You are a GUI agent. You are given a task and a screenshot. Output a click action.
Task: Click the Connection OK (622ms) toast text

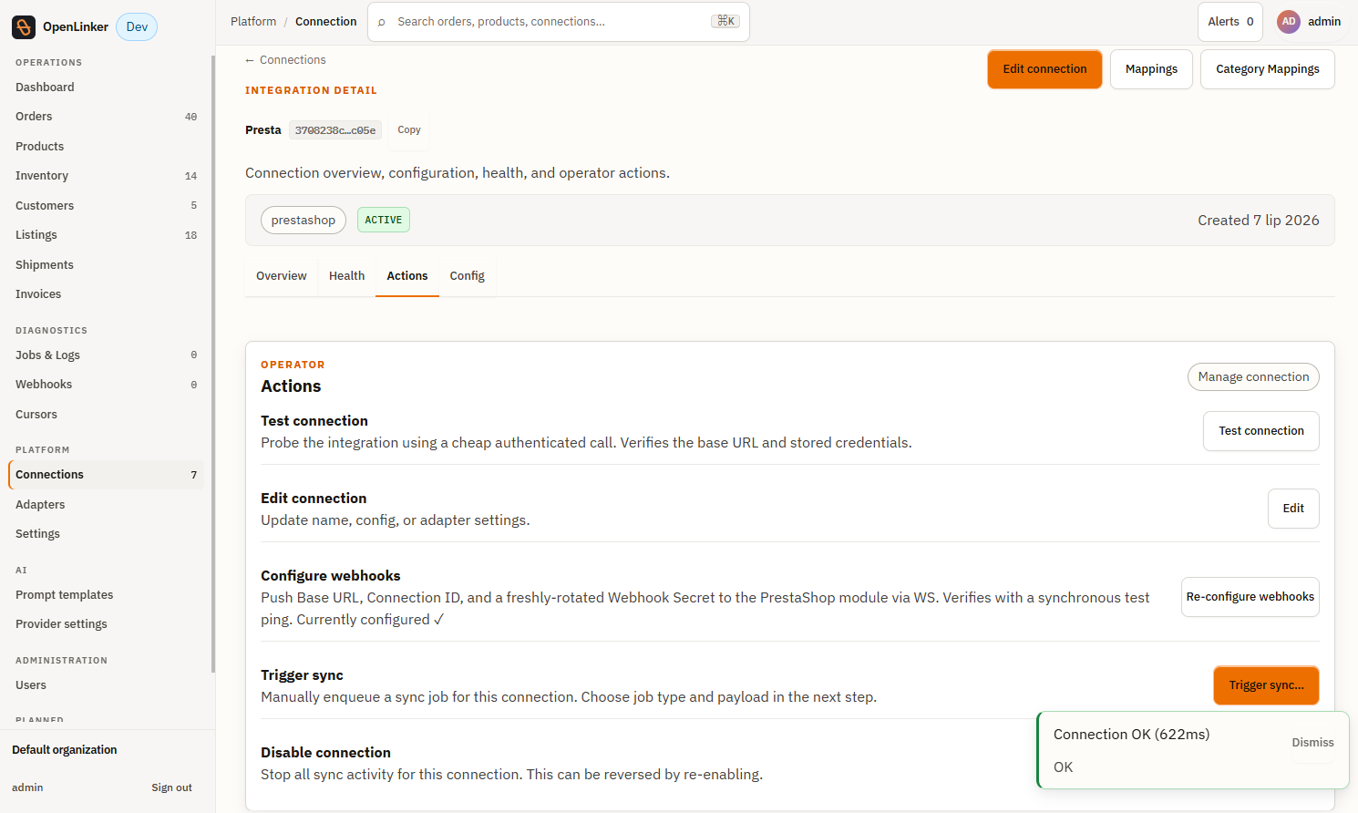click(x=1131, y=735)
